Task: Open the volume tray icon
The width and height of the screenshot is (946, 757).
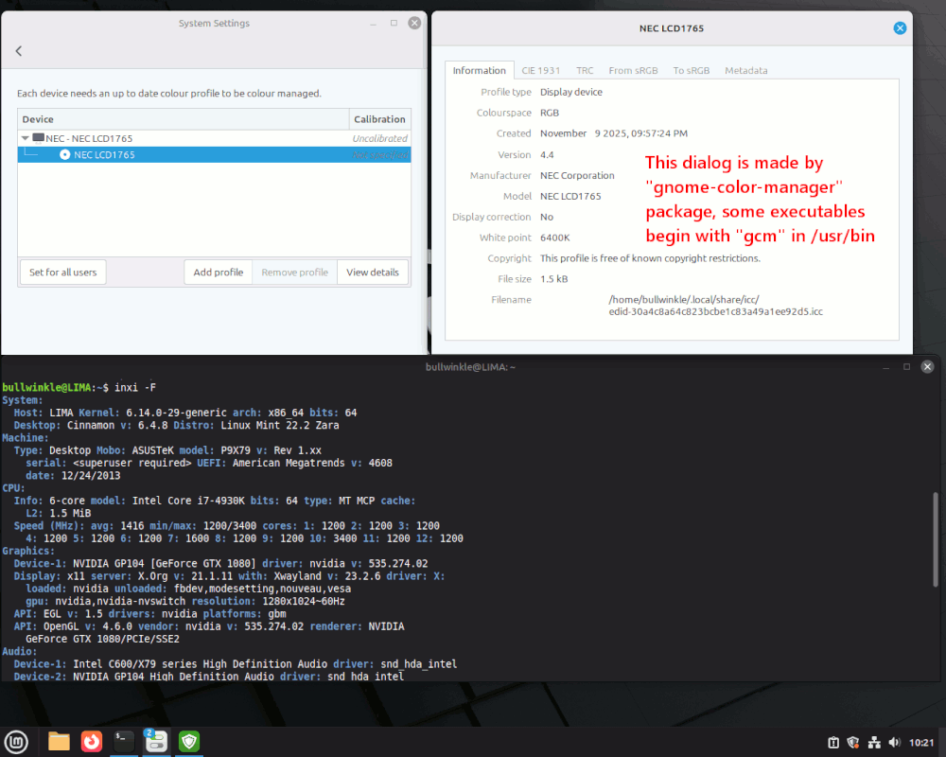Action: coord(894,743)
